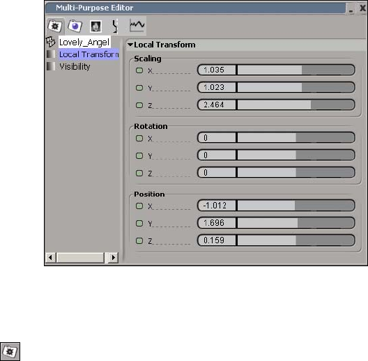The height and width of the screenshot is (361, 368).
Task: Click the Rotation X slider bar
Action: pos(296,137)
